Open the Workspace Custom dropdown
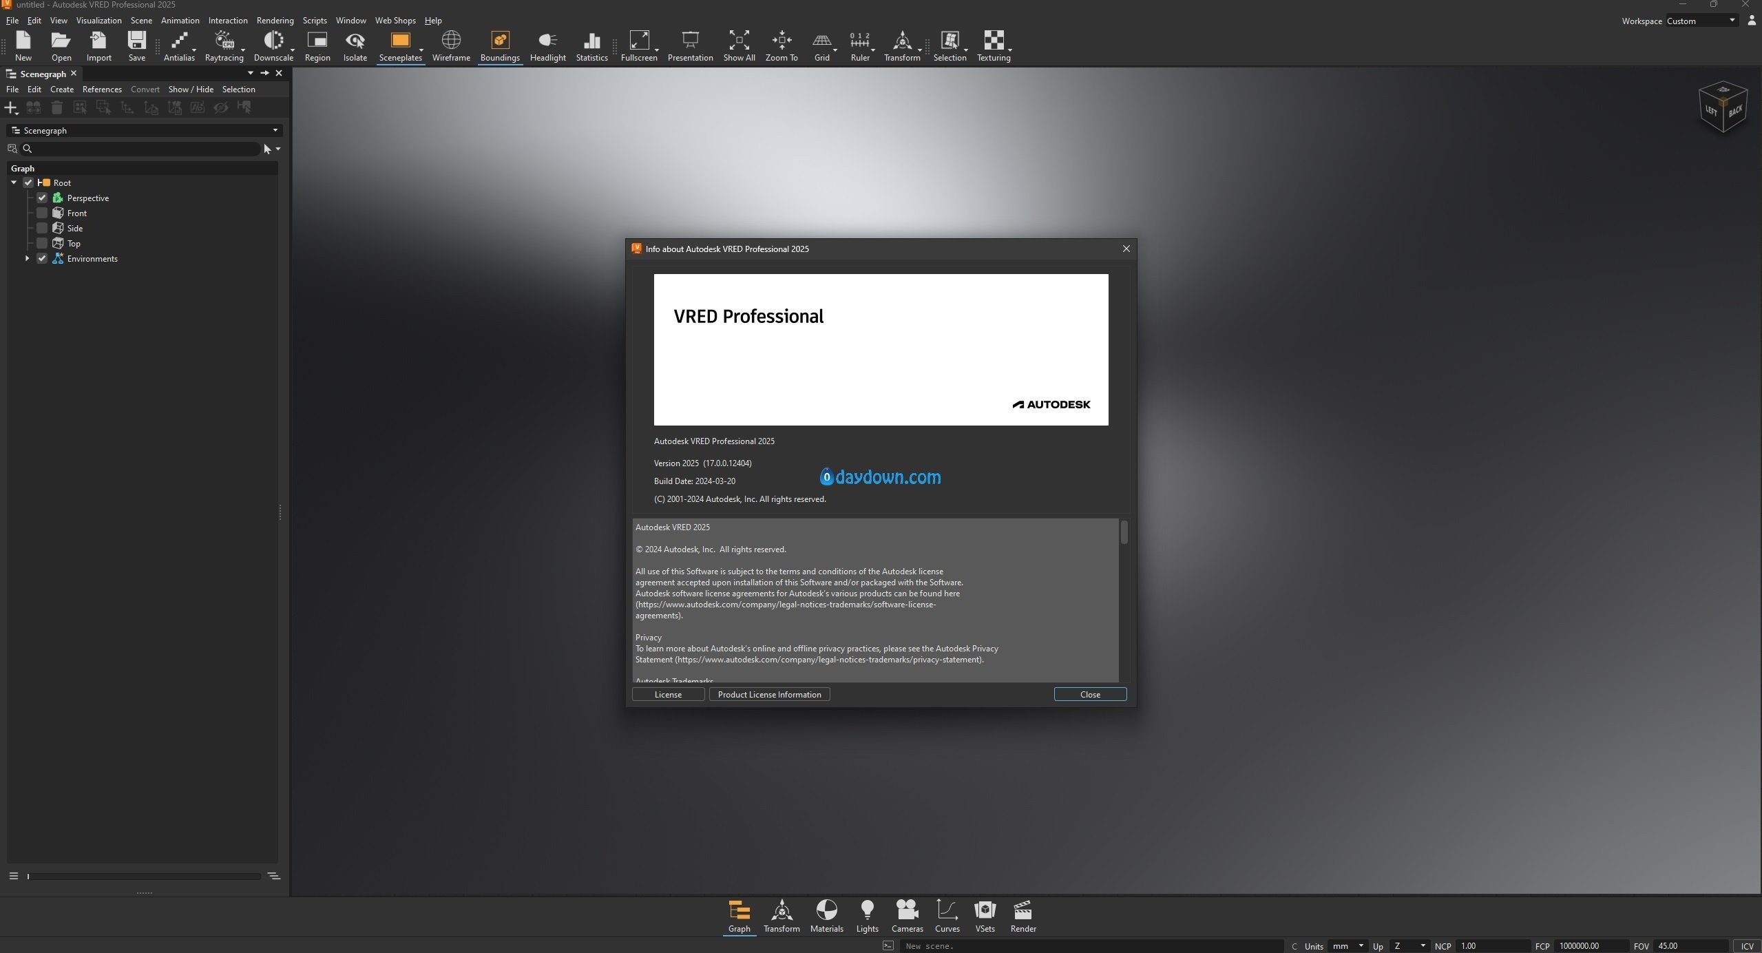Screen dimensions: 1762x953 tap(1701, 21)
